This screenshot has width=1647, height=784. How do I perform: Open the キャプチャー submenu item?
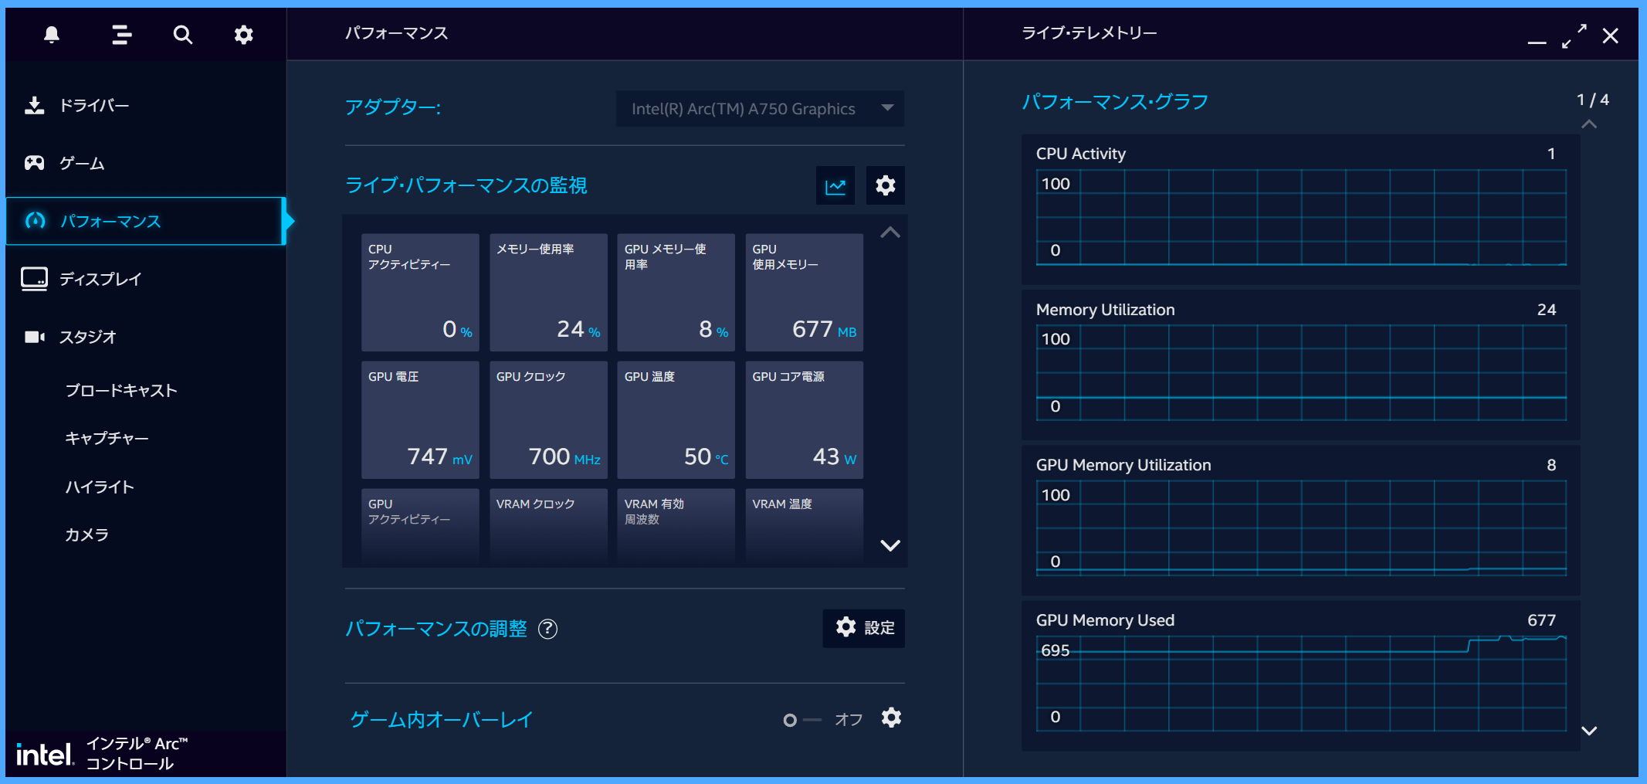[x=107, y=438]
